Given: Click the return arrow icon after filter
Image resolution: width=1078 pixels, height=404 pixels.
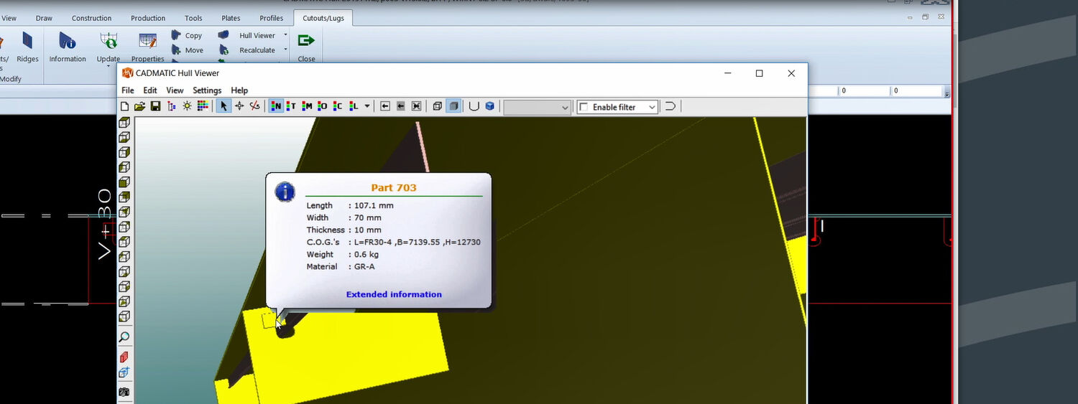Looking at the screenshot, I should 670,106.
